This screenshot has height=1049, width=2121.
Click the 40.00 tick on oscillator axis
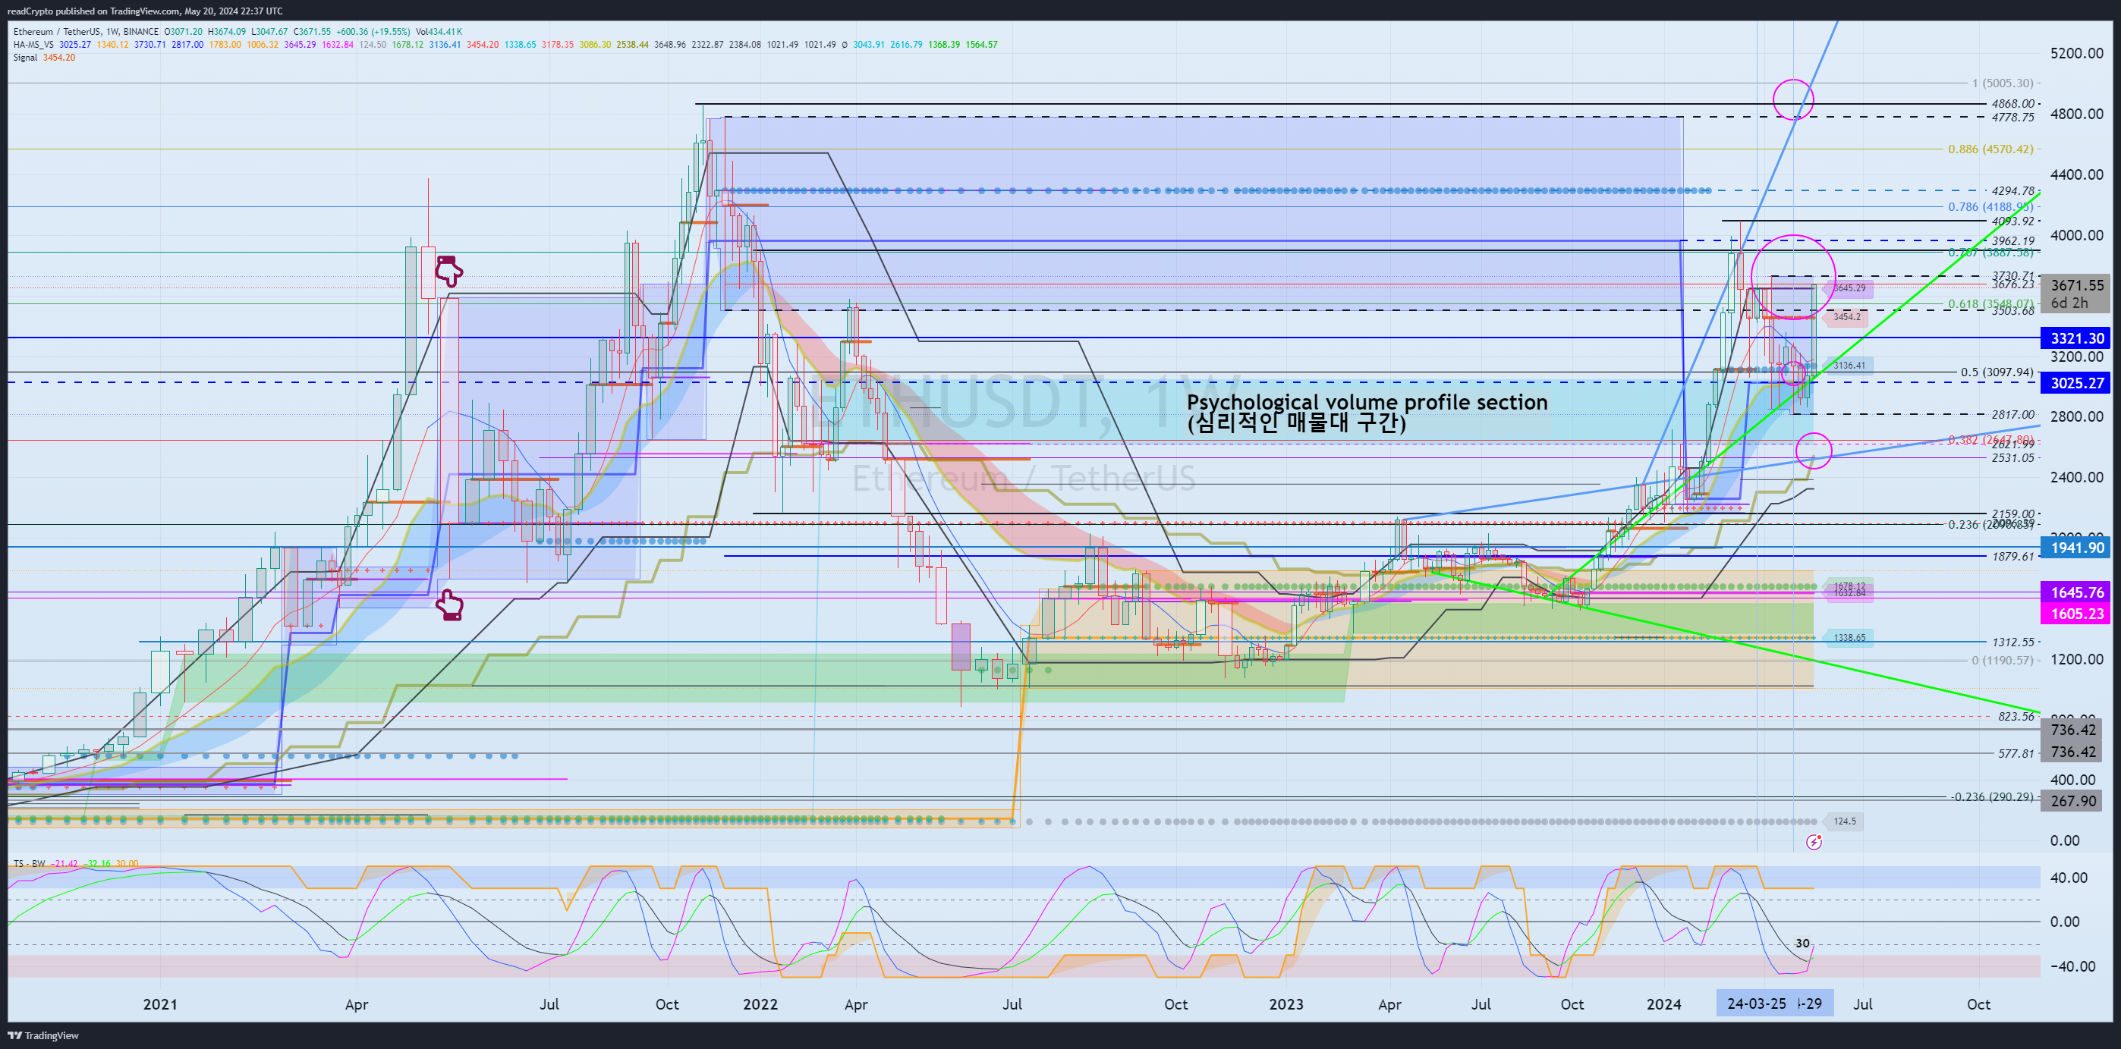pyautogui.click(x=2069, y=878)
